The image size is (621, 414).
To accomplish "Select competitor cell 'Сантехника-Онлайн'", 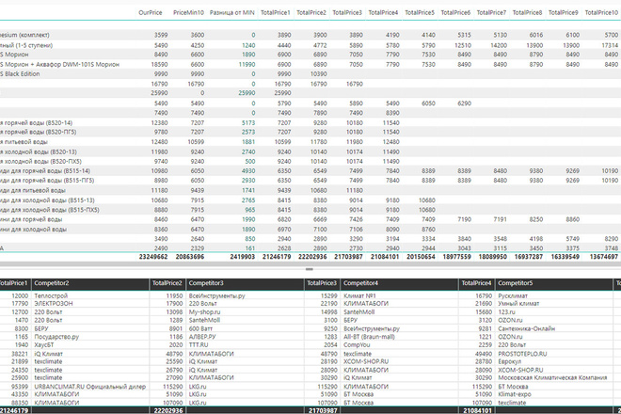I will 526,328.
